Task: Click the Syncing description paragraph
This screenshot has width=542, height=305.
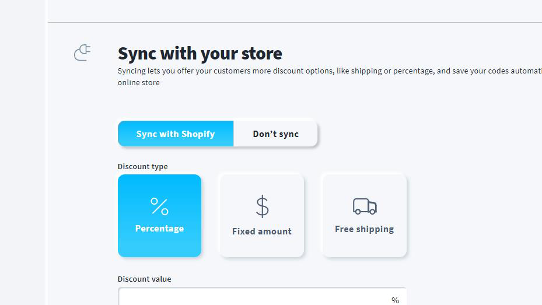Action: point(330,76)
